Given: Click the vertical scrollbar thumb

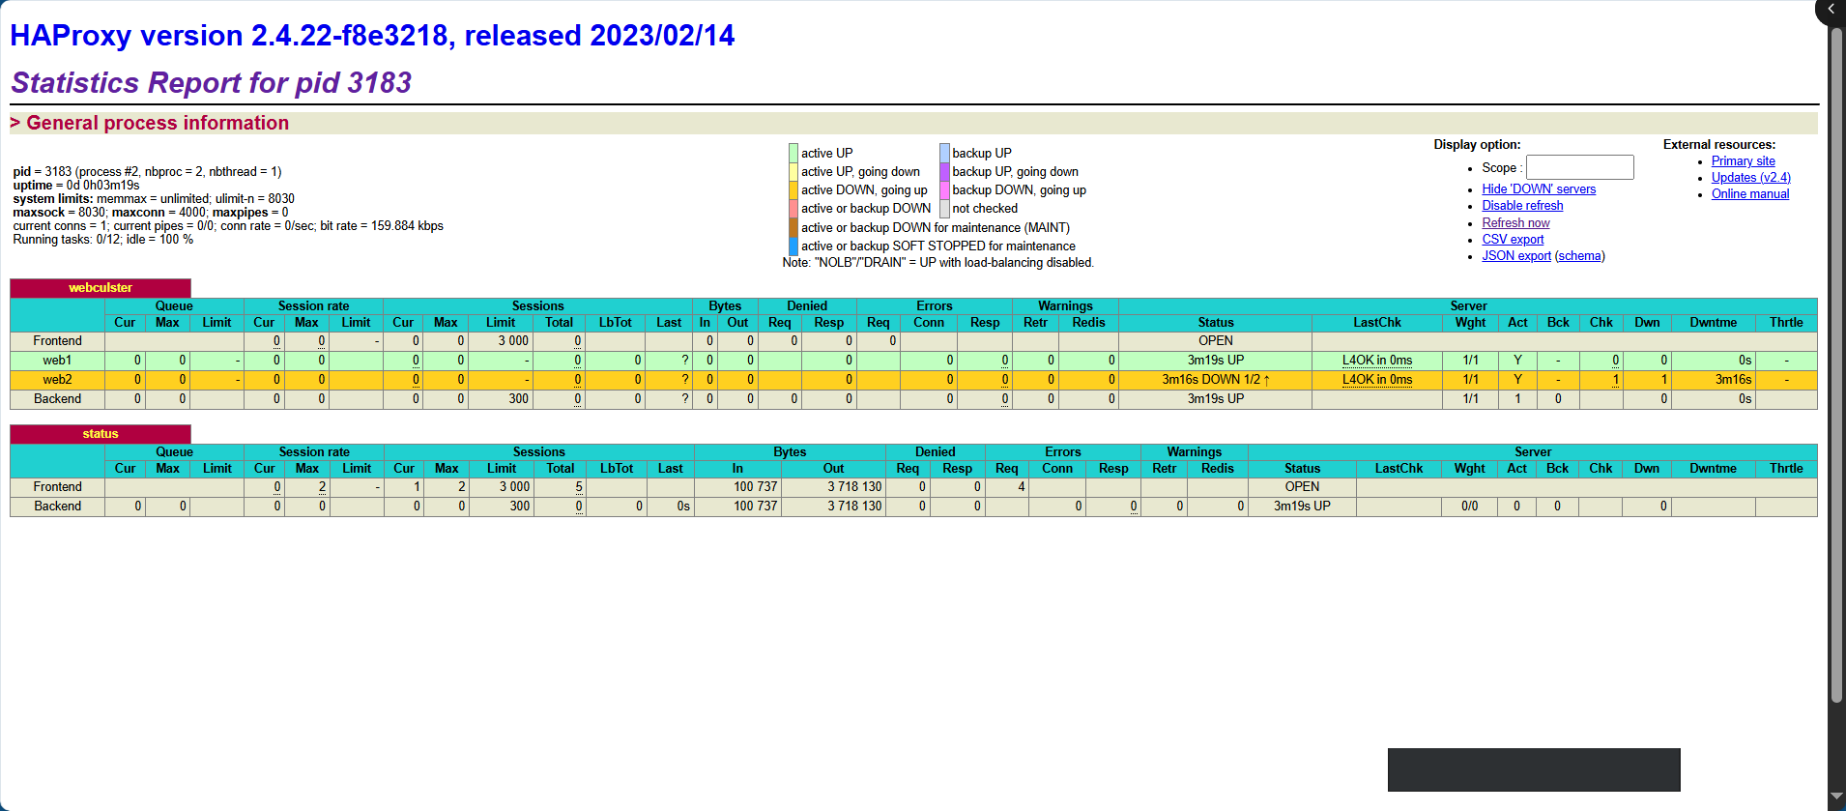Looking at the screenshot, I should [1836, 367].
